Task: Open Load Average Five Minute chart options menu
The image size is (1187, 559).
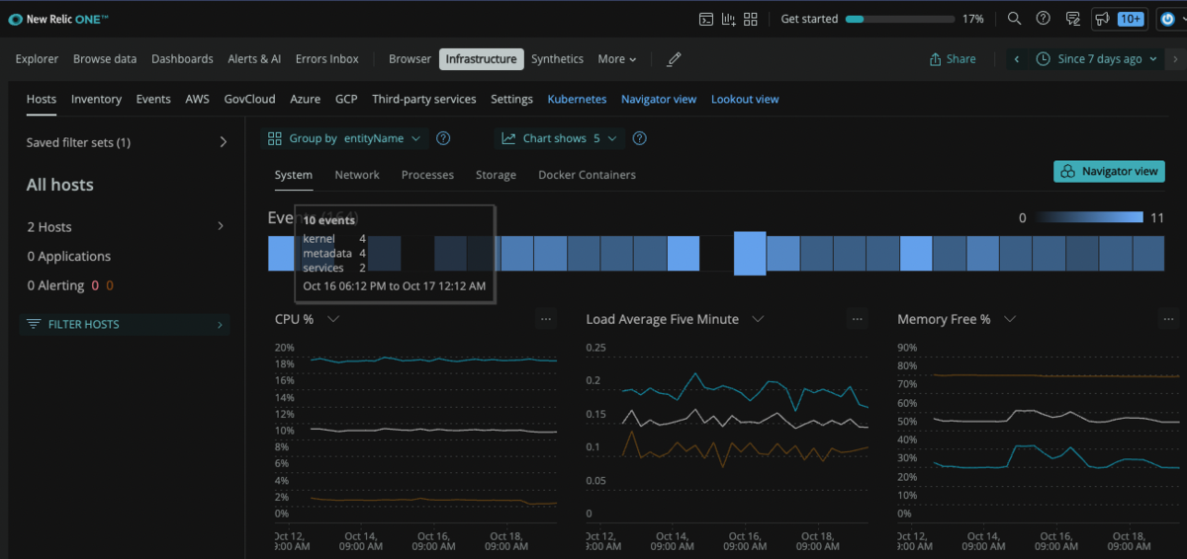Action: click(x=858, y=318)
